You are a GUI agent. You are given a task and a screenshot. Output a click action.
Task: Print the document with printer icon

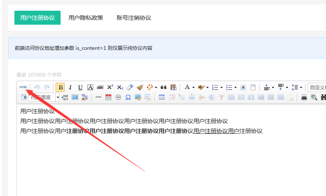point(304,97)
